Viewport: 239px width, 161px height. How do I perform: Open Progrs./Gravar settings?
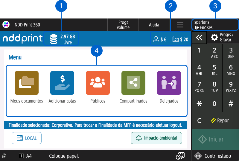point(223,38)
